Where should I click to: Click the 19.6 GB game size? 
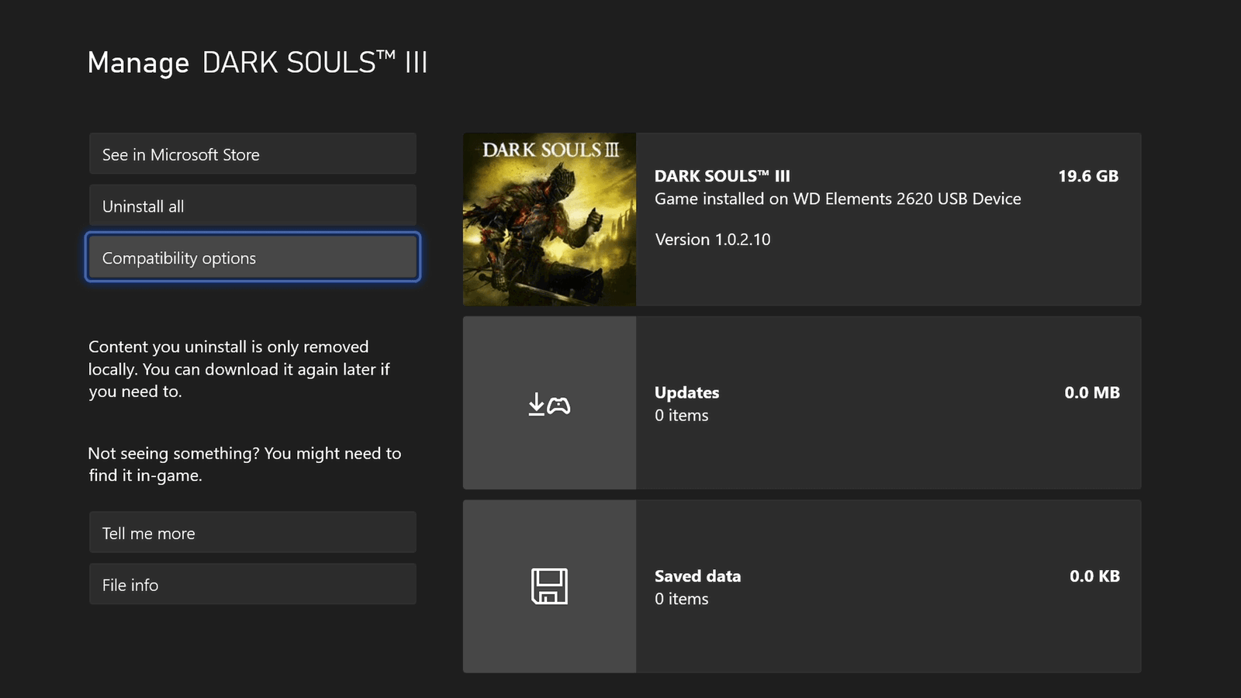(1088, 176)
